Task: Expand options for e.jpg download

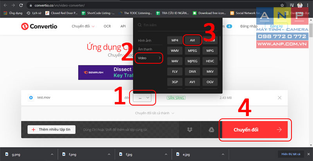Action: (x=223, y=154)
